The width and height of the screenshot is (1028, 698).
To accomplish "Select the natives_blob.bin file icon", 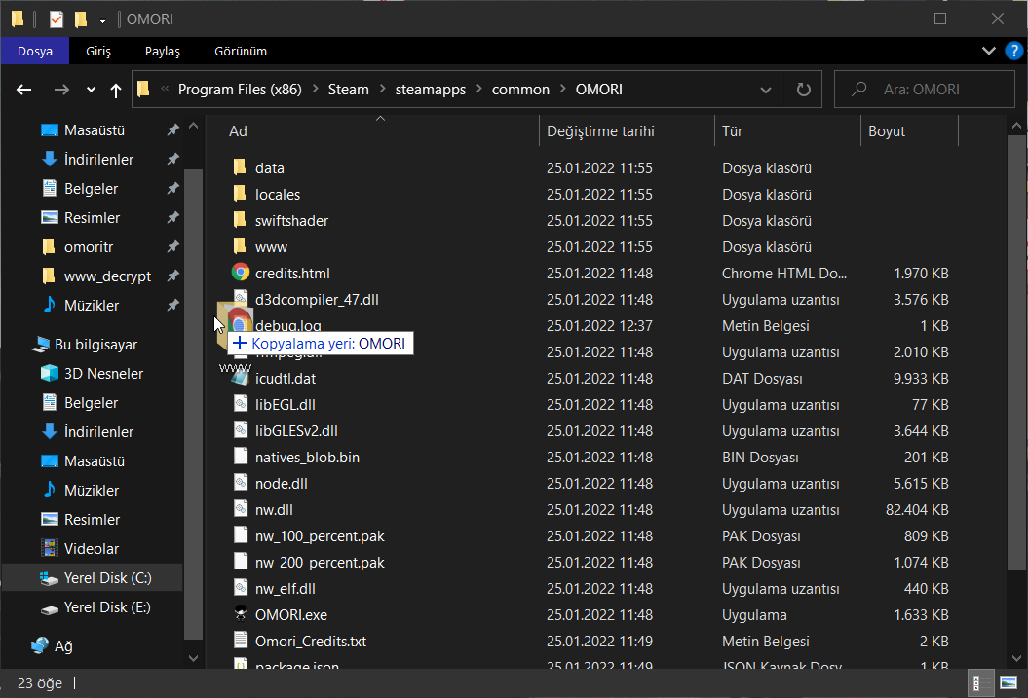I will pyautogui.click(x=241, y=457).
